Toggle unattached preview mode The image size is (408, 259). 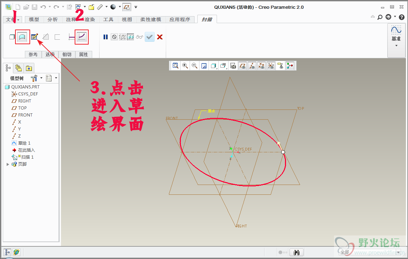(x=122, y=37)
